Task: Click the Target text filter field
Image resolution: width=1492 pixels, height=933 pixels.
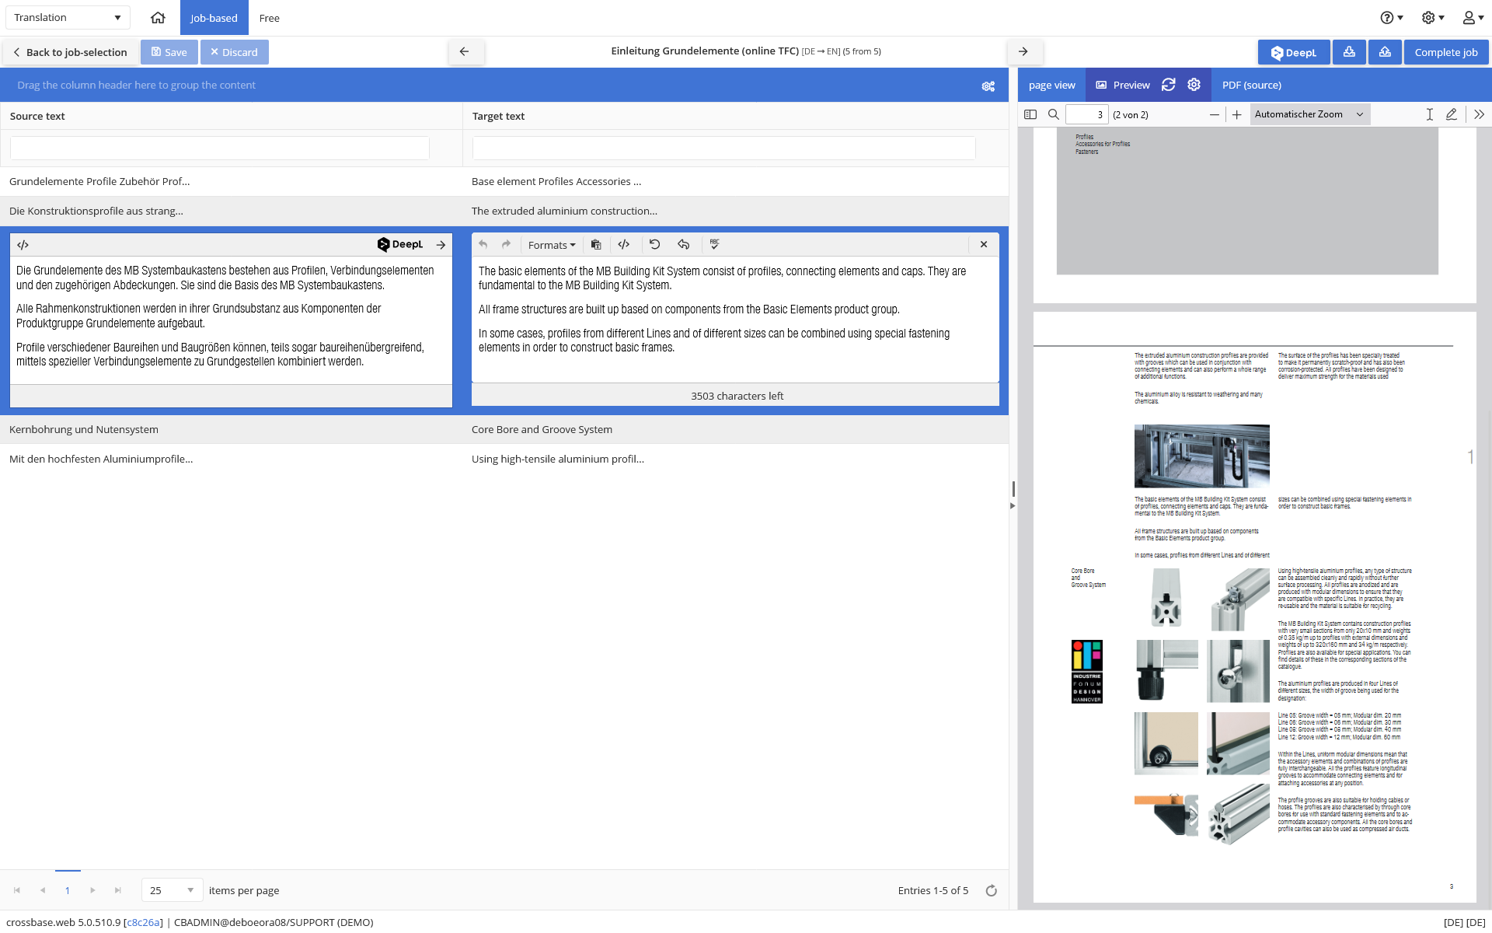Action: coord(723,148)
